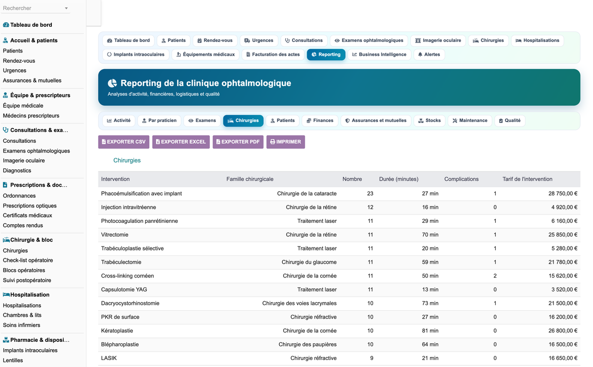Screen dimensions: 593x367
Task: Click the Prescriptions & doc… document icon
Action: [x=5, y=185]
